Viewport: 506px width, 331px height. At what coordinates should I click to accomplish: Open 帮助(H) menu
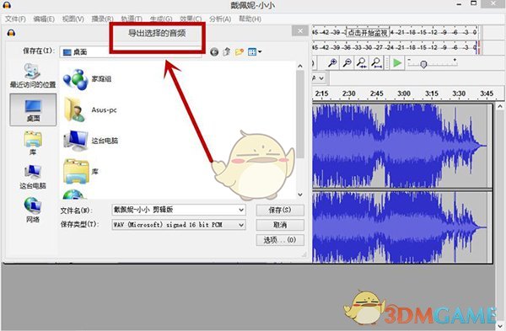[x=250, y=19]
